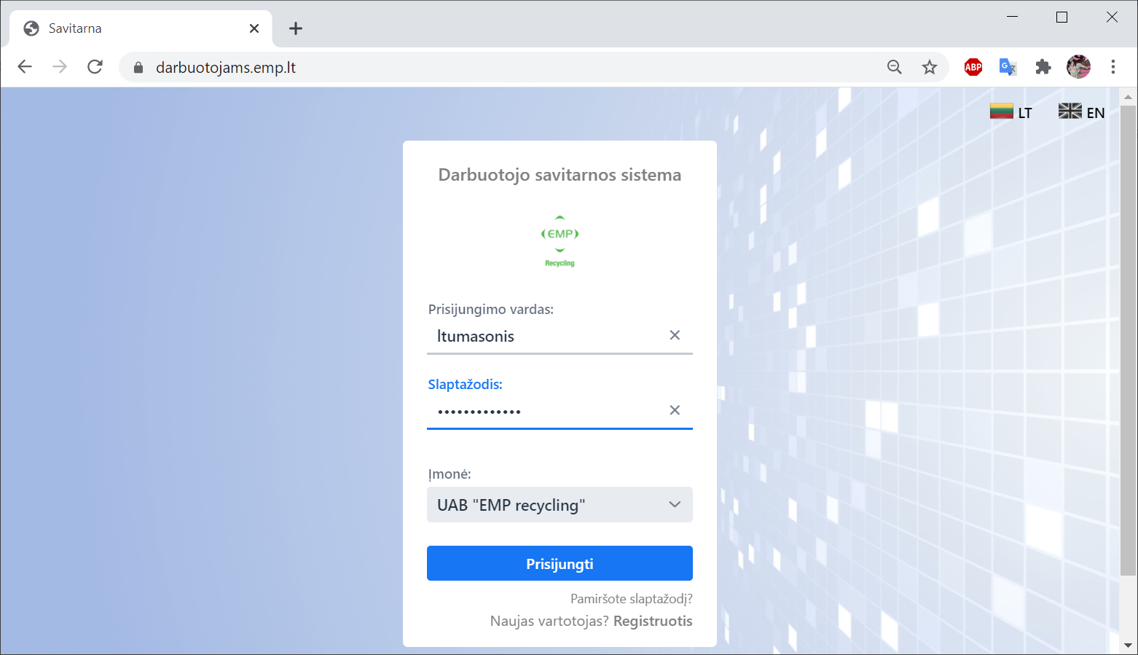Open the Adblock Plus extension
This screenshot has height=655, width=1138.
[973, 67]
